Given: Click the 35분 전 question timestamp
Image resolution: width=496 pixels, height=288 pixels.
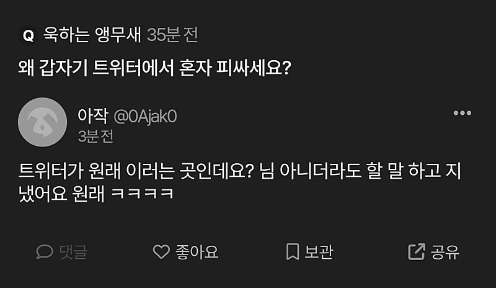Looking at the screenshot, I should 172,35.
